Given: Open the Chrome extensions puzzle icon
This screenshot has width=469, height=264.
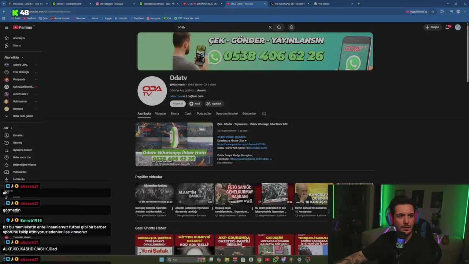Looking at the screenshot, I should 442,12.
